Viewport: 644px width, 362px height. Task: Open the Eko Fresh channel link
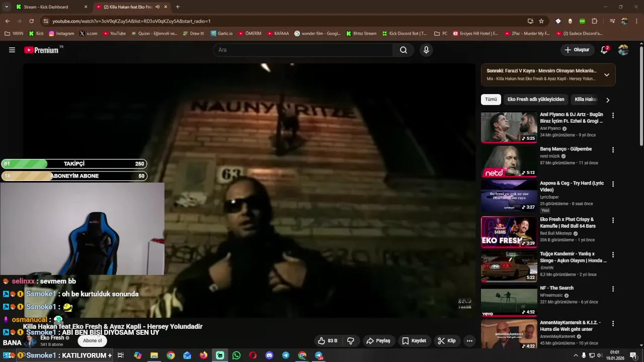(x=52, y=338)
